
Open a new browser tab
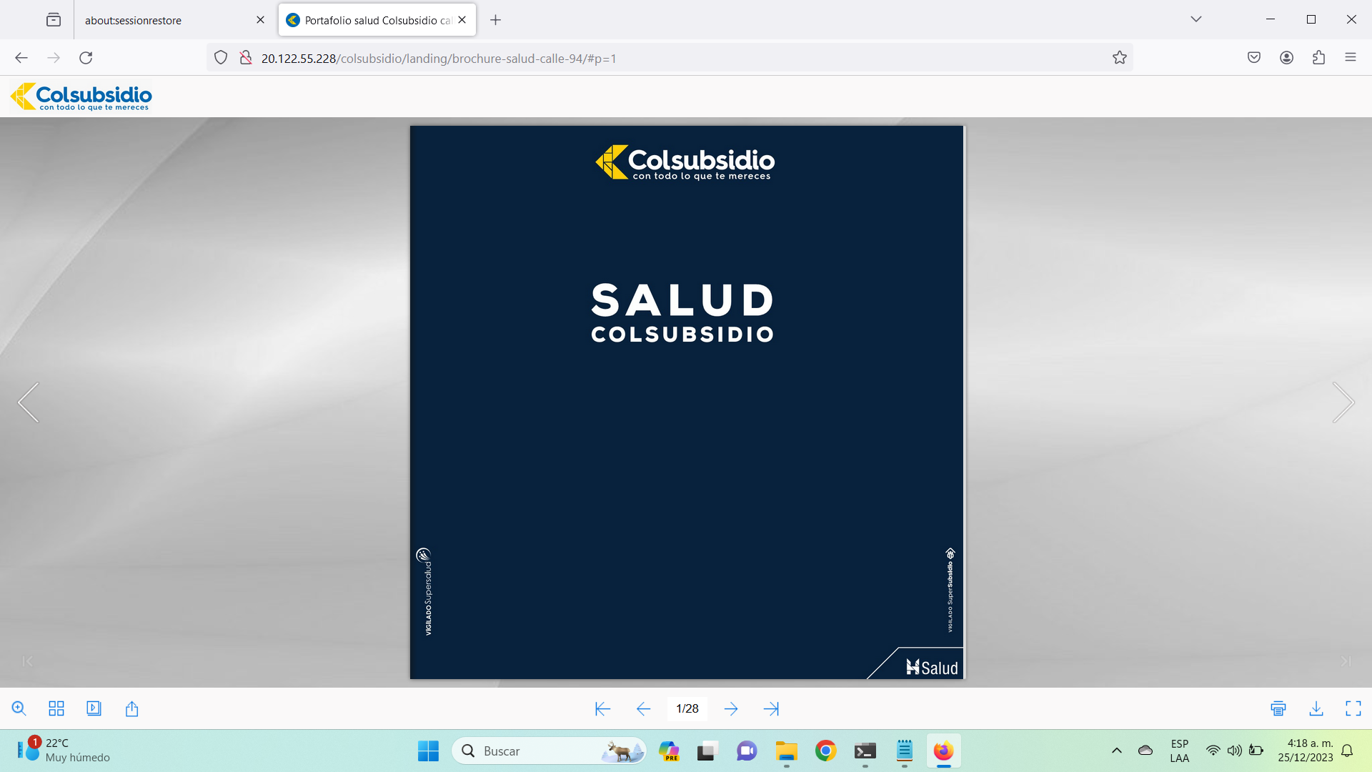click(495, 20)
